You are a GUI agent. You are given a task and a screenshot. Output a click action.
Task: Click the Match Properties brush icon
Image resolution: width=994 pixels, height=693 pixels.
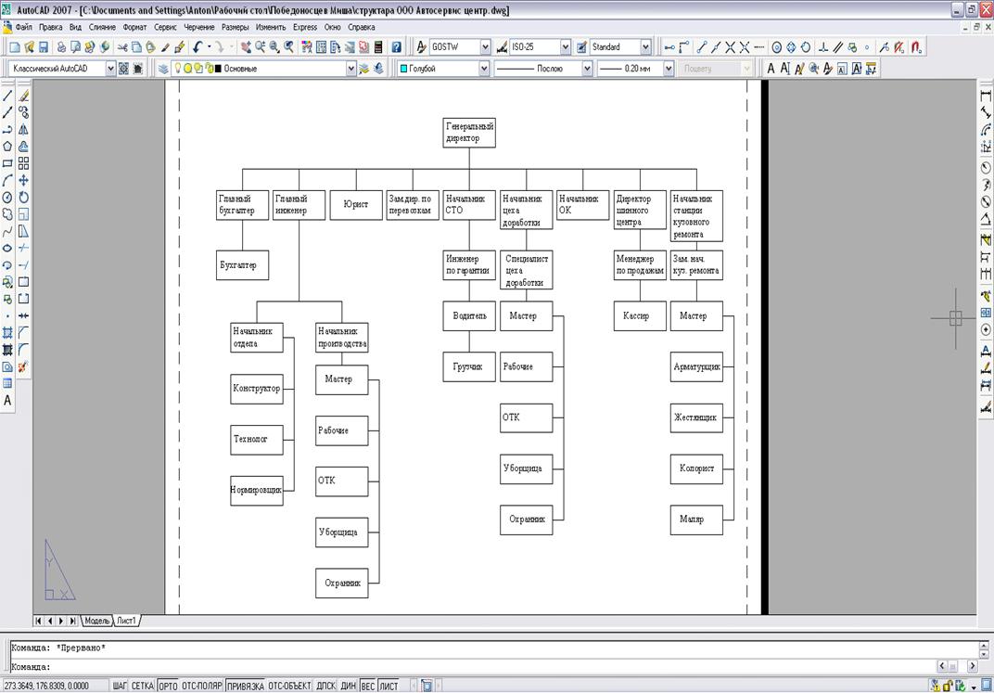coord(165,46)
